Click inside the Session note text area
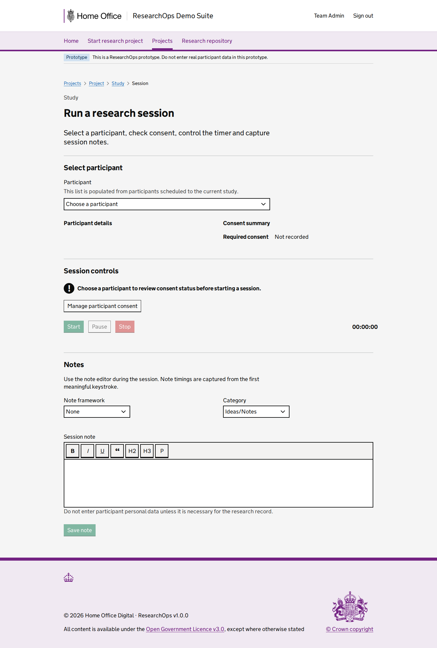437x648 pixels. [218, 483]
